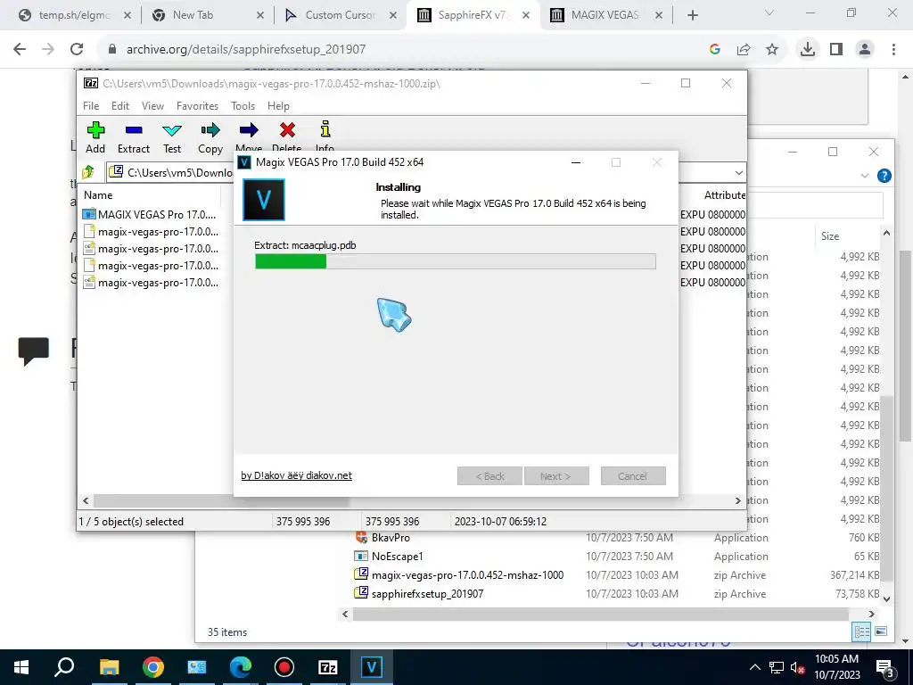Click Name column header in 7-Zip

(x=98, y=195)
